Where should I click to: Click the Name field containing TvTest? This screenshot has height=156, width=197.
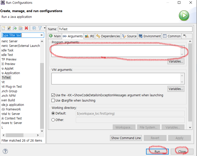click(x=125, y=29)
